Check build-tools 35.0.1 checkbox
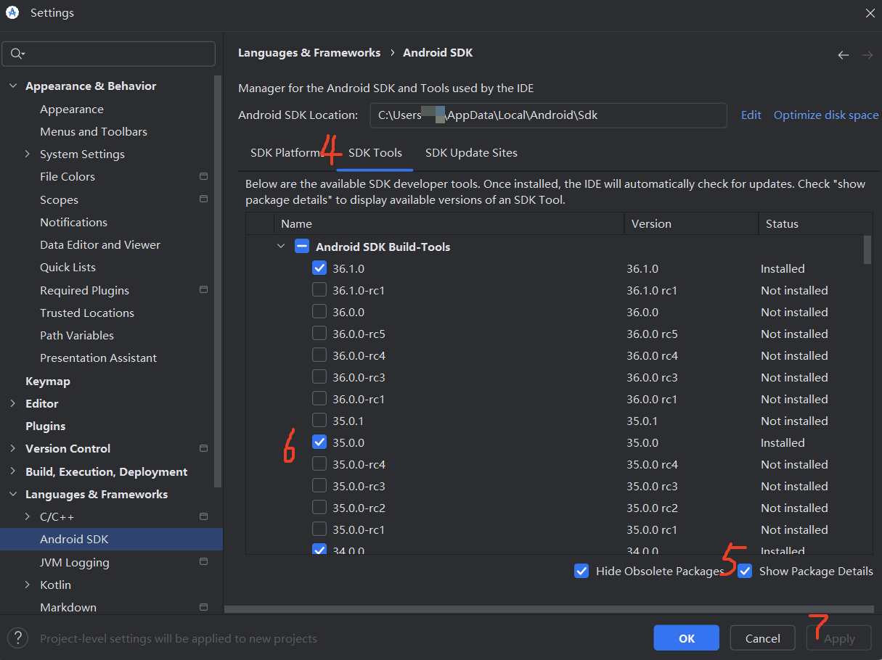Screen dimensions: 882x660 (319, 421)
